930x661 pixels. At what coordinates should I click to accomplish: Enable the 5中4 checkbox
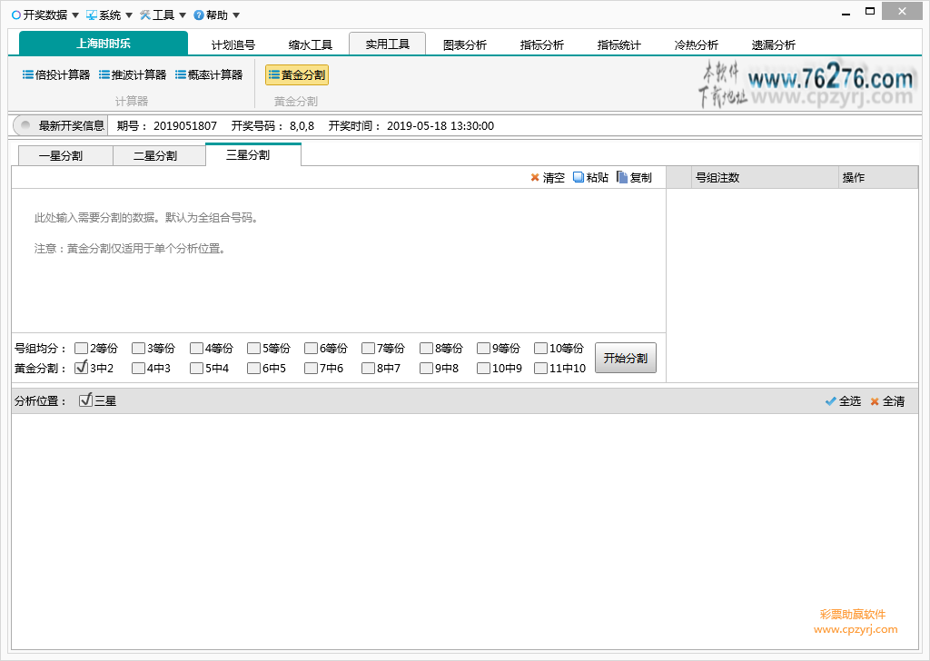[196, 368]
